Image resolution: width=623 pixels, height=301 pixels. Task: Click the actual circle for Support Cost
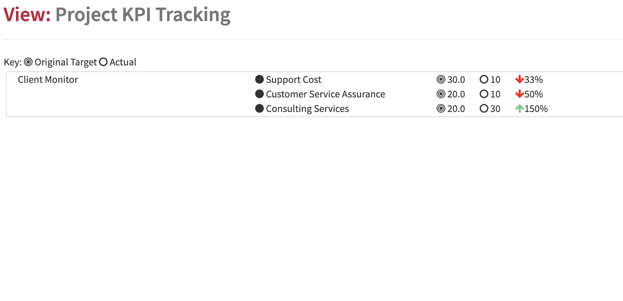pyautogui.click(x=484, y=79)
